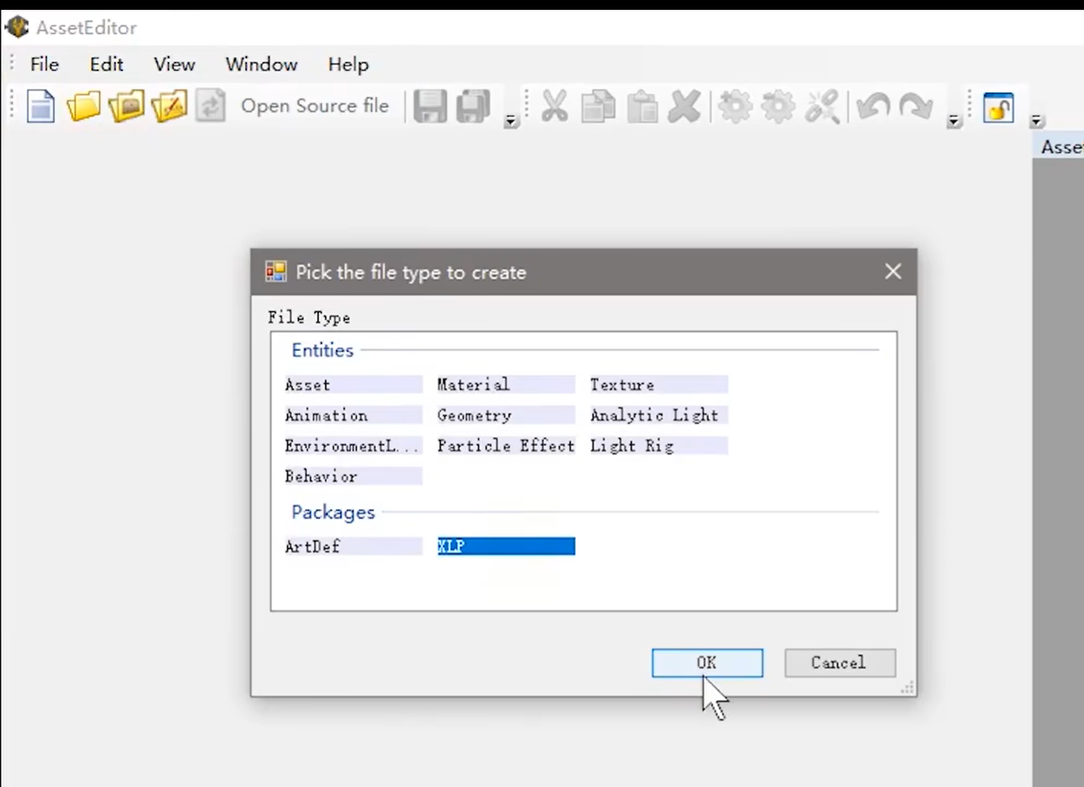This screenshot has height=787, width=1084.
Task: Open the View menu
Action: 174,64
